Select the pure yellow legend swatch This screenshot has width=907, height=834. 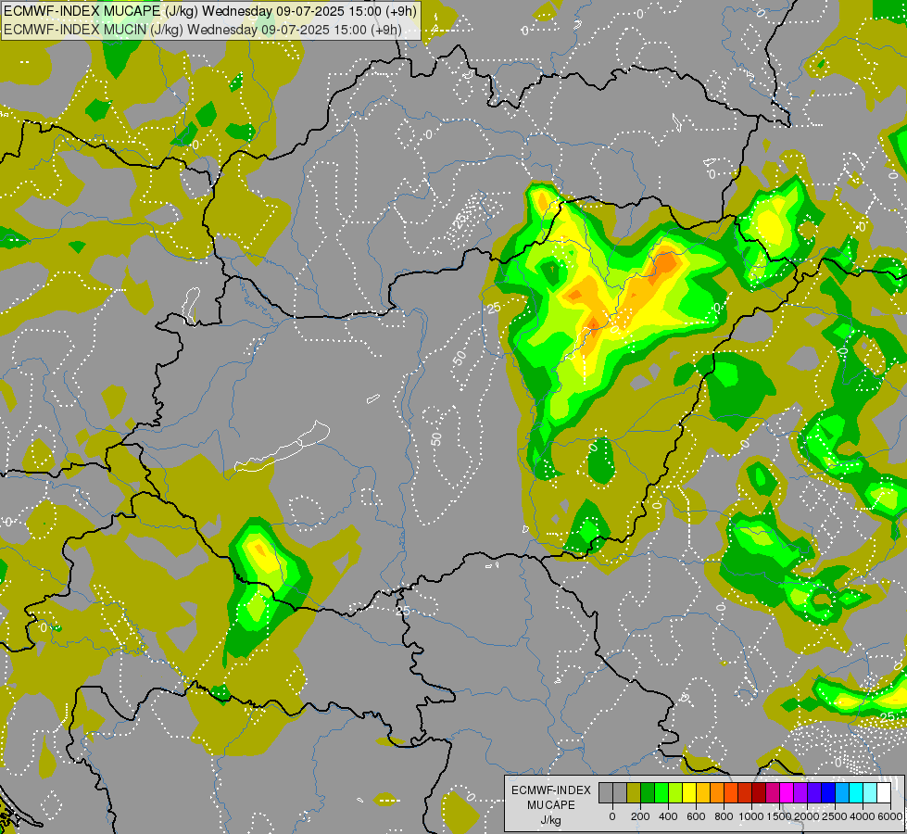(x=689, y=792)
